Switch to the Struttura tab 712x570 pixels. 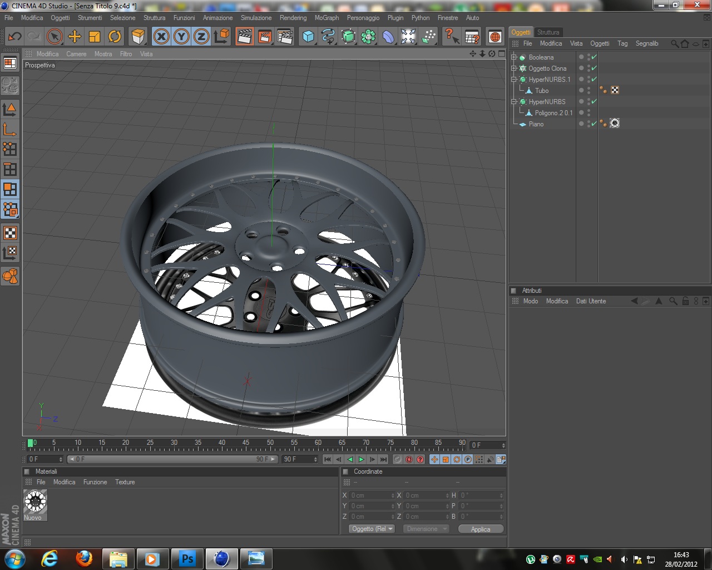[548, 32]
